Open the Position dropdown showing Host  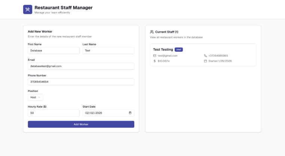(x=36, y=97)
